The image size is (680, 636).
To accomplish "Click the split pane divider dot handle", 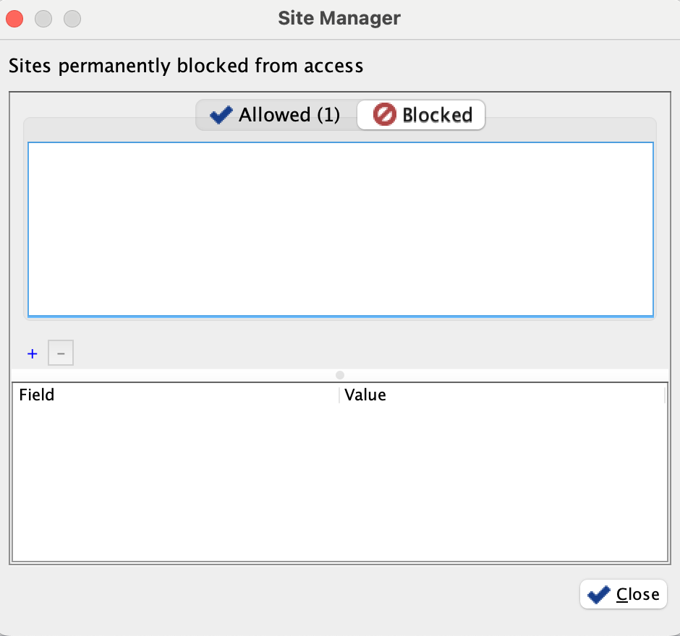I will point(340,374).
